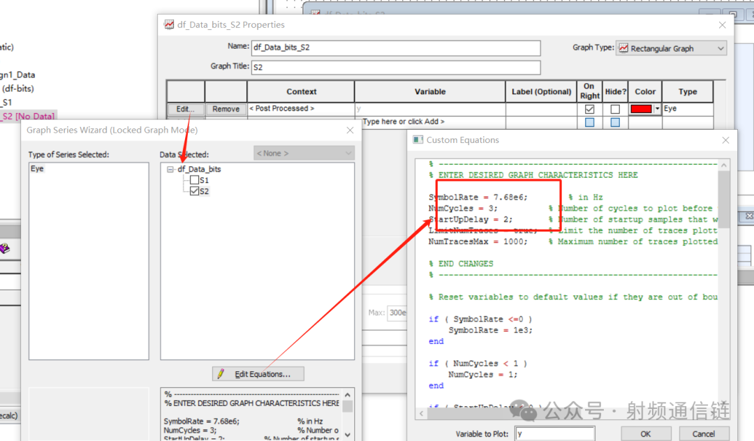The height and width of the screenshot is (441, 754).
Task: Select 'Eye' in Type of Series Selected list
Action: (x=37, y=169)
